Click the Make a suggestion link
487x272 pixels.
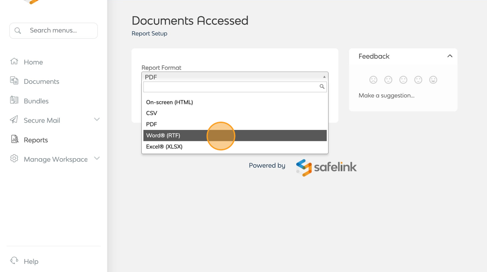[387, 96]
